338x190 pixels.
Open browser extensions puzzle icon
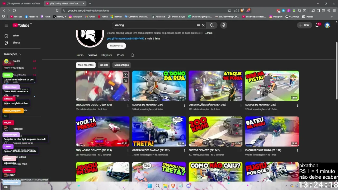[299, 11]
